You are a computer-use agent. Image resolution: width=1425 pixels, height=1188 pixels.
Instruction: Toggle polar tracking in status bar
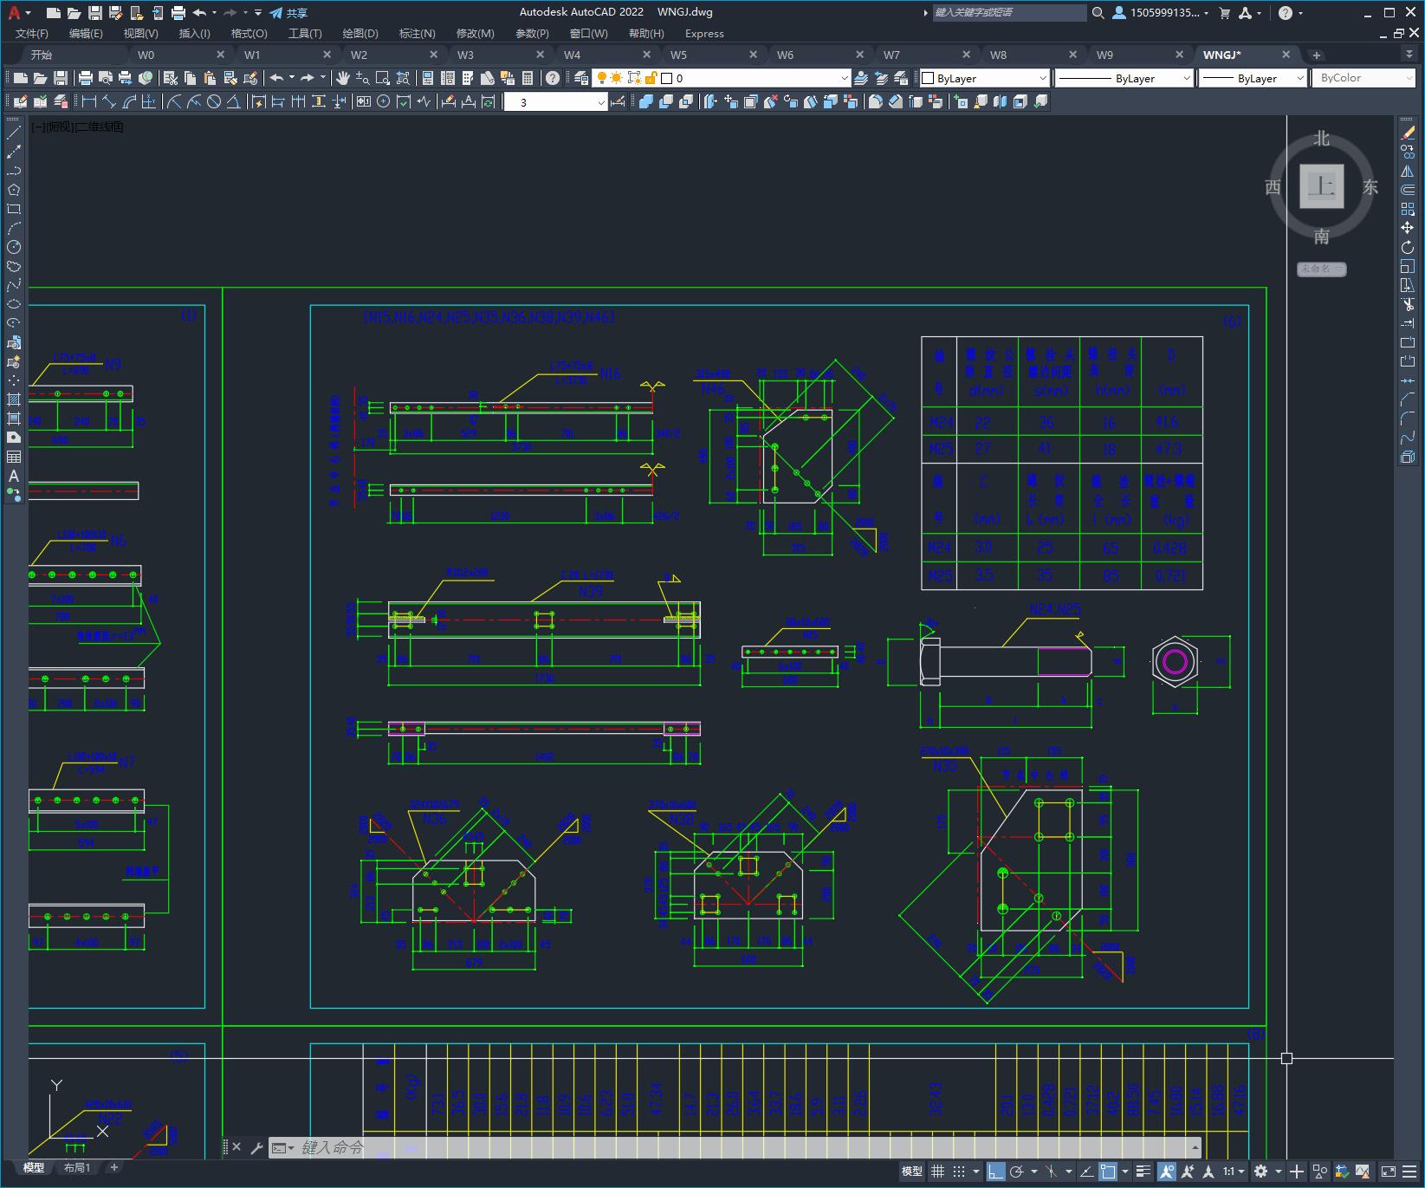point(1017,1172)
